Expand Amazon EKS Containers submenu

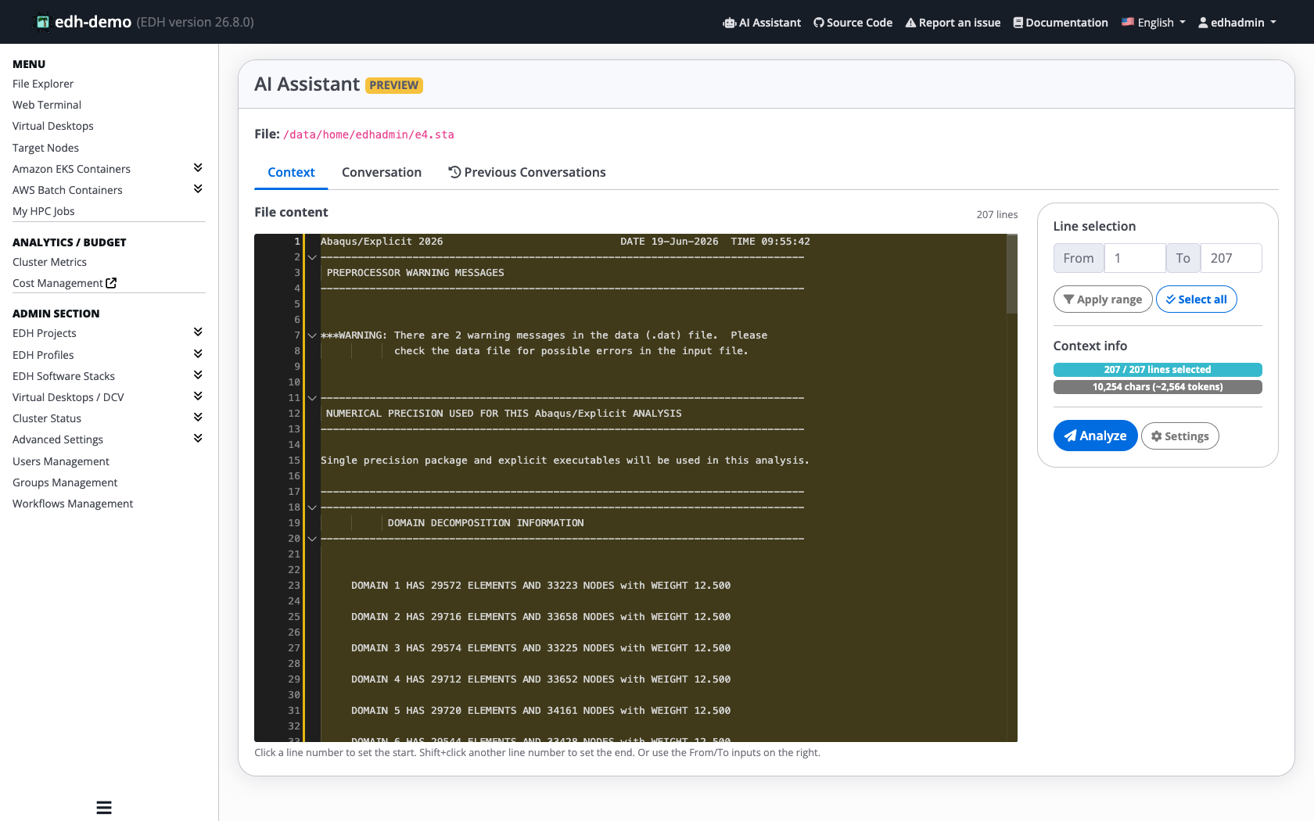click(x=198, y=168)
